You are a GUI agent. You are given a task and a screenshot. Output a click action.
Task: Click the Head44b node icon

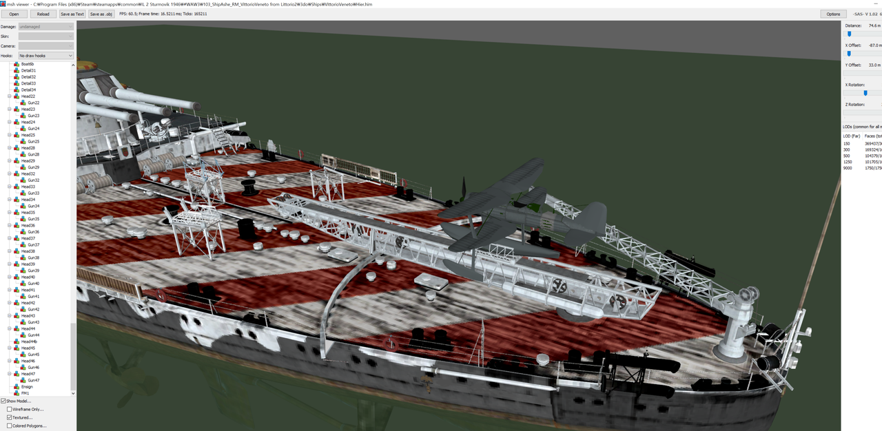[x=17, y=341]
